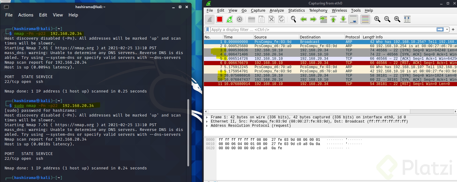The width and height of the screenshot is (457, 182).
Task: Click inside the display filter input field
Action: pyautogui.click(x=302, y=29)
